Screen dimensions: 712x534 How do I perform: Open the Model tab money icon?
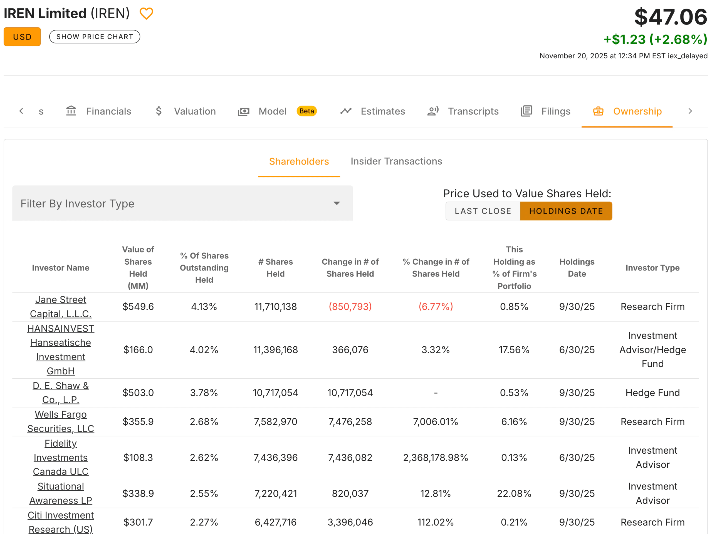(x=244, y=111)
